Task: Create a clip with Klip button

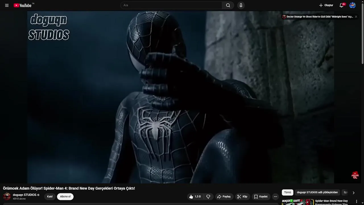Action: [x=242, y=197]
